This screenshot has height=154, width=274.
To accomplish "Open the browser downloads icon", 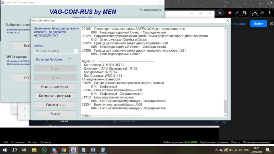I will [x=255, y=13].
